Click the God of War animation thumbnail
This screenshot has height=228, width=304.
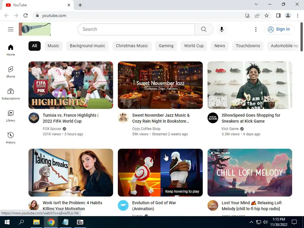(160, 172)
